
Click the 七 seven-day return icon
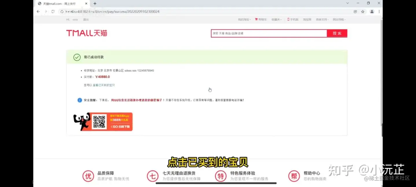click(x=153, y=176)
